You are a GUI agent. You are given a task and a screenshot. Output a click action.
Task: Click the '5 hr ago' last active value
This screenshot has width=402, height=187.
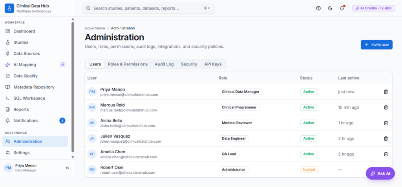point(346,154)
